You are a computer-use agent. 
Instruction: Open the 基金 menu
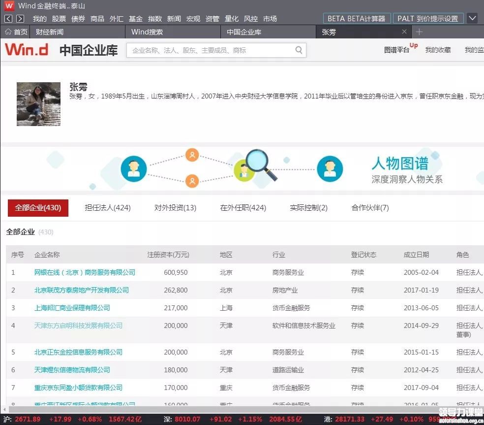click(135, 19)
